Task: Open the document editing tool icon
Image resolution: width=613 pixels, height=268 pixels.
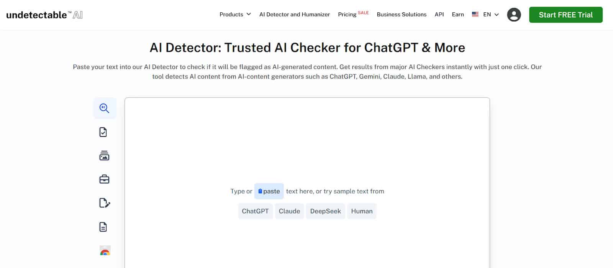Action: [104, 203]
